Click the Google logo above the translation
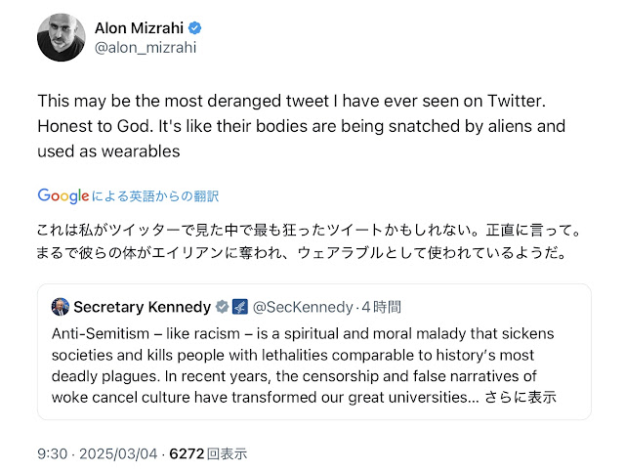 62,195
